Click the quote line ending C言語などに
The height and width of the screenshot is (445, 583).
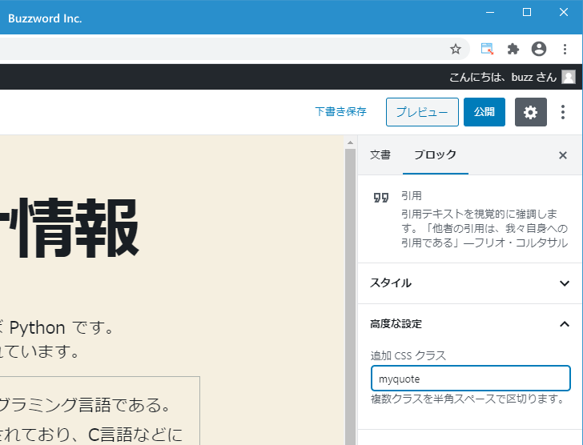coord(91,435)
